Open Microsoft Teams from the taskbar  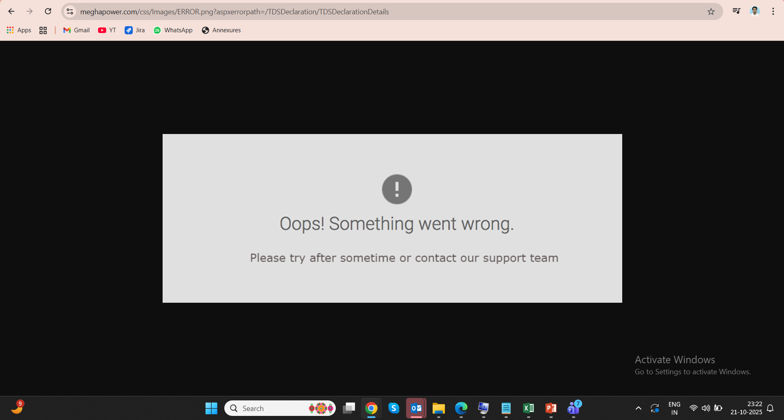[x=574, y=408]
